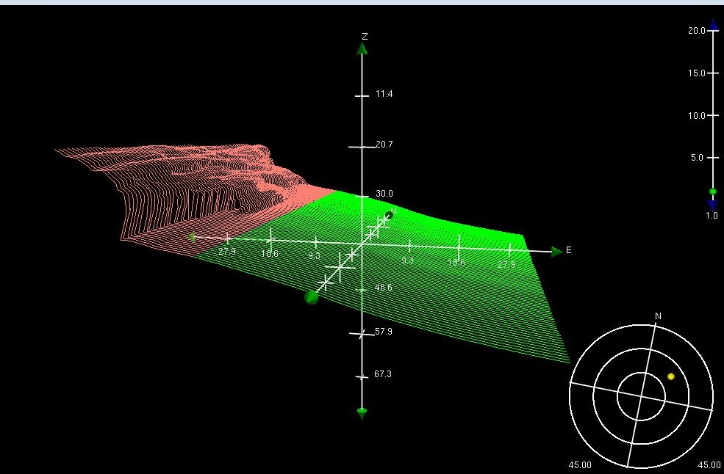
Task: Click the blue up arrow on scale slider
Action: tap(712, 23)
